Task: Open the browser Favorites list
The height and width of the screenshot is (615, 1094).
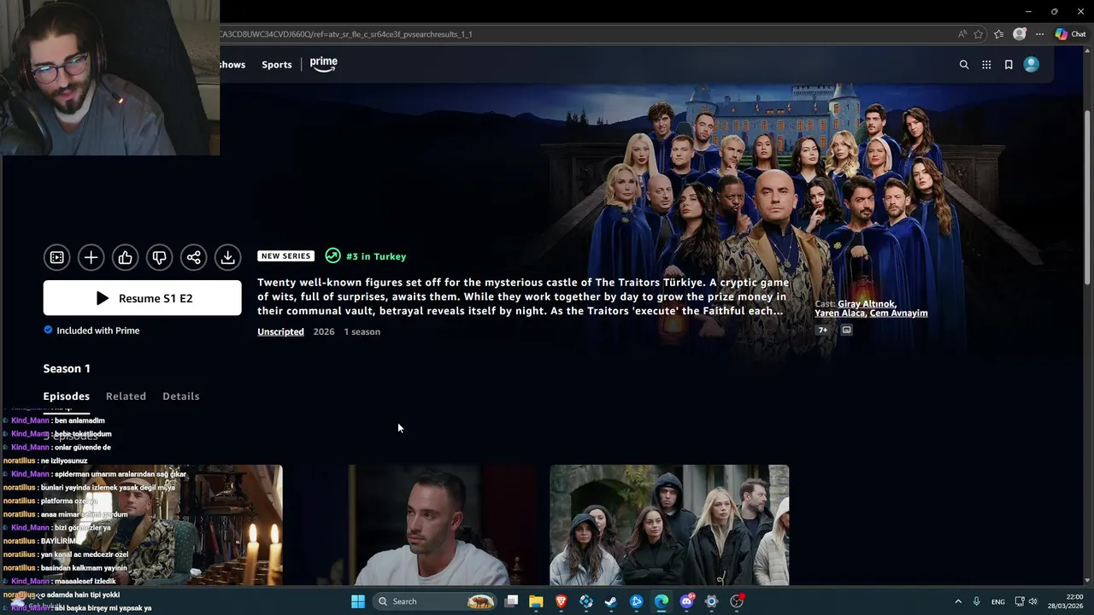Action: 998,34
